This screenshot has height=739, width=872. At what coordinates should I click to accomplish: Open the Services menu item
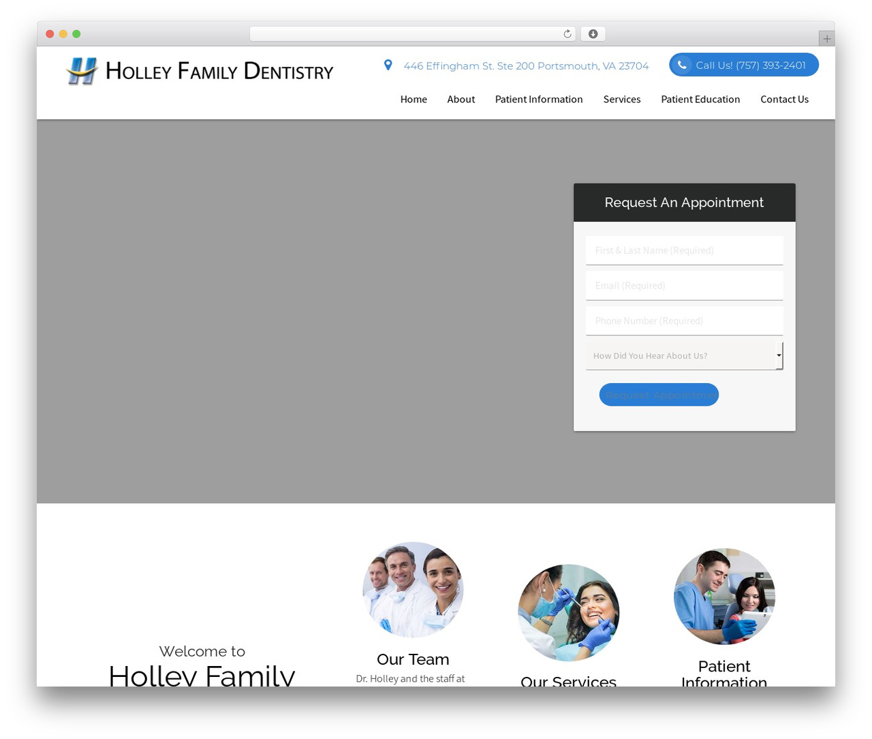click(x=622, y=100)
